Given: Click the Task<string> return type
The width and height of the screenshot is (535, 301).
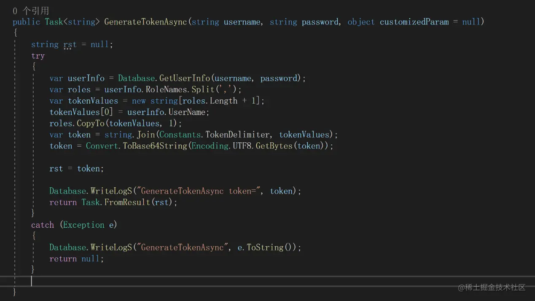Looking at the screenshot, I should [x=72, y=22].
